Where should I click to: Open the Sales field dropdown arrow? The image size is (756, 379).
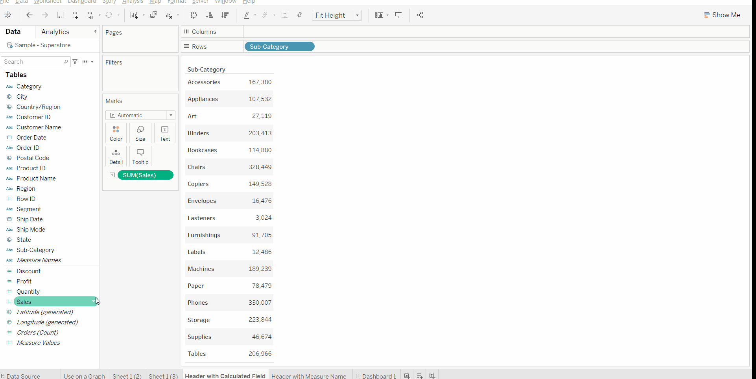click(94, 302)
